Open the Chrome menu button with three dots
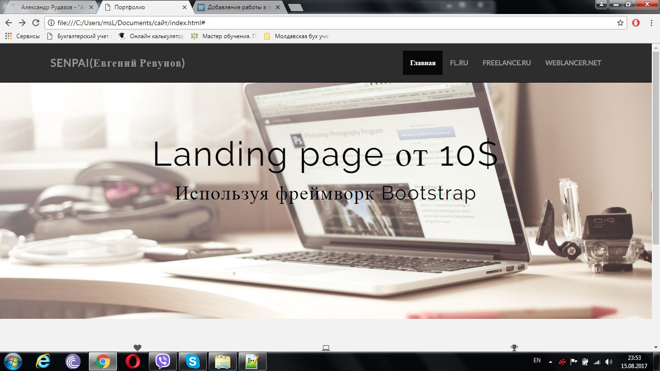The image size is (660, 371). [x=650, y=23]
